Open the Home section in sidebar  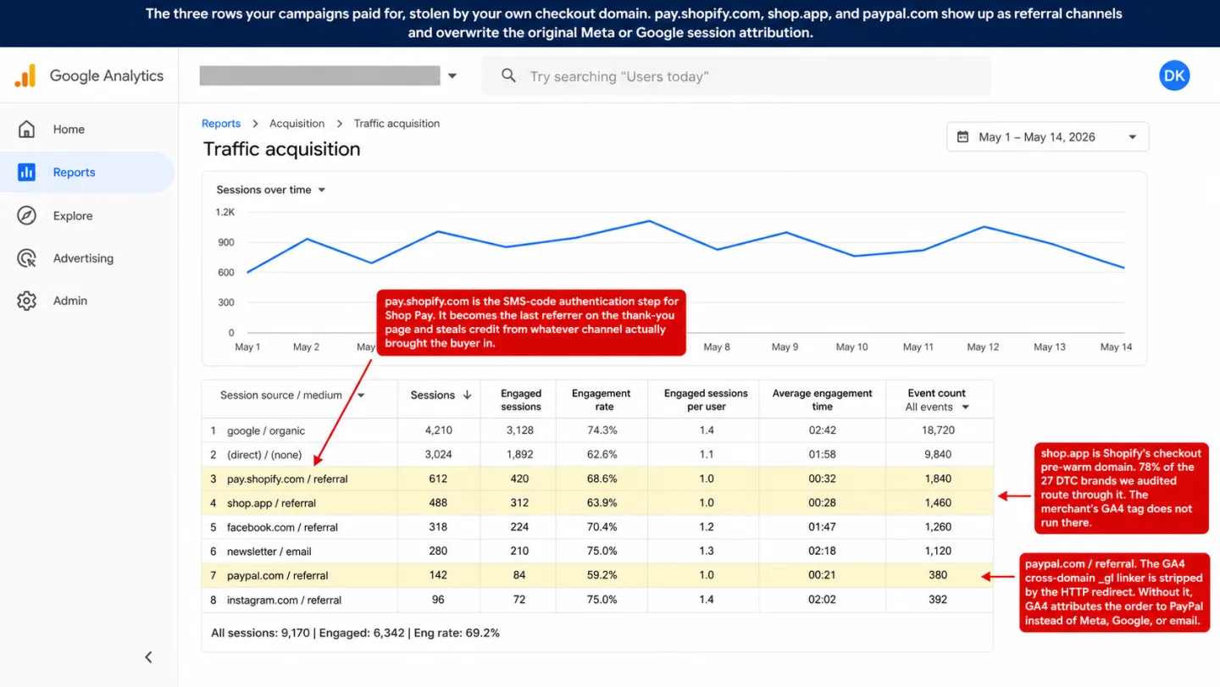[87, 129]
